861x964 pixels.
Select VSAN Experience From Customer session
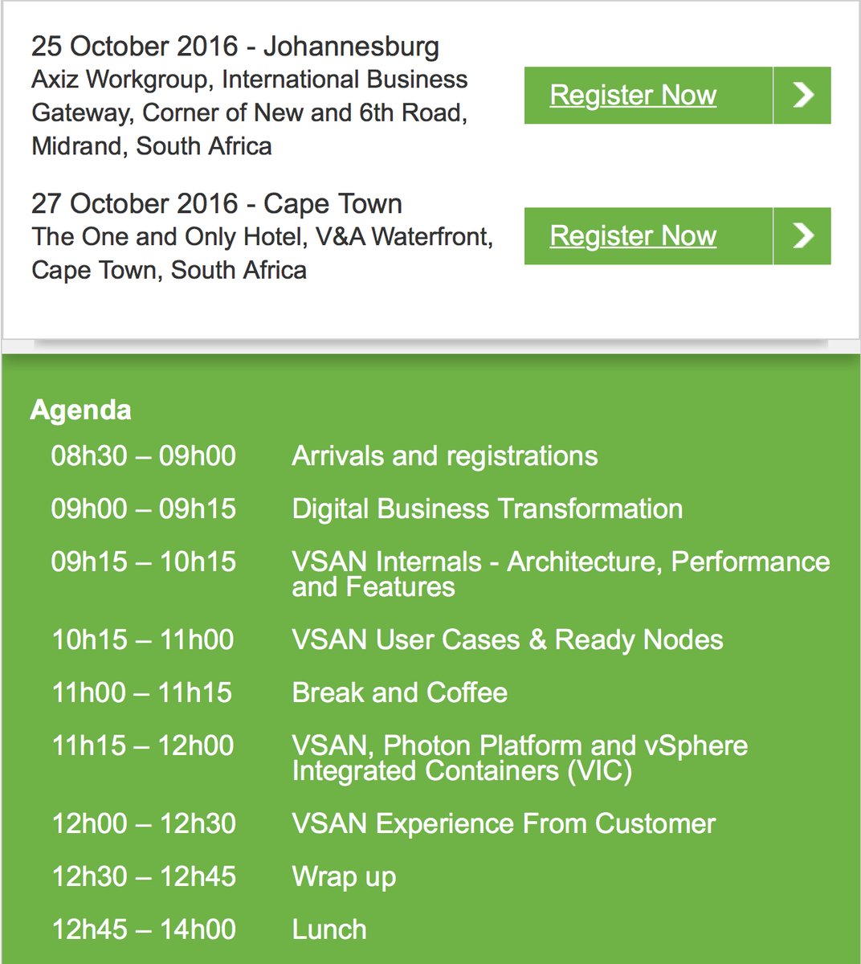coord(503,824)
